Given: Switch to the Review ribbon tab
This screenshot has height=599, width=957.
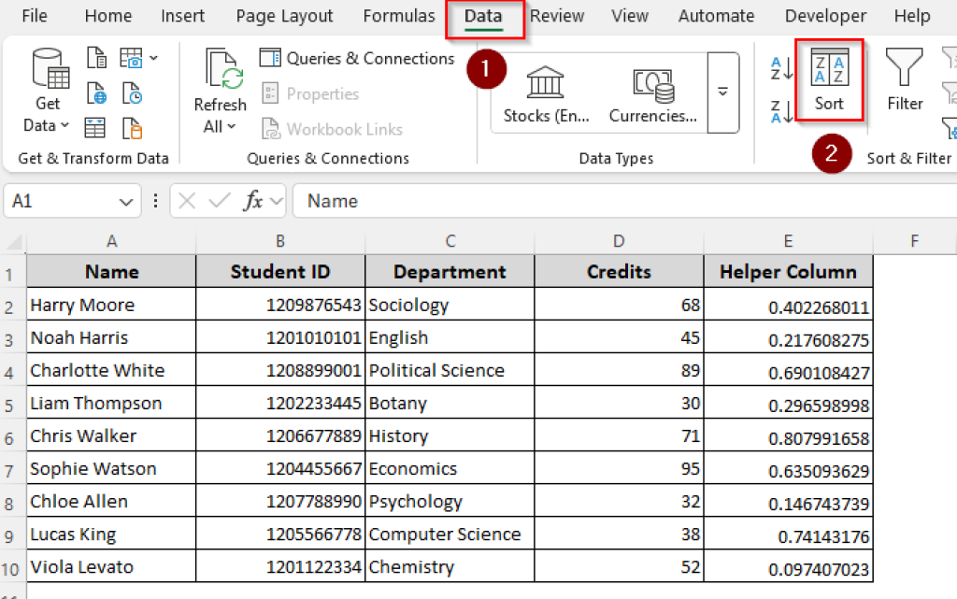Looking at the screenshot, I should tap(557, 15).
